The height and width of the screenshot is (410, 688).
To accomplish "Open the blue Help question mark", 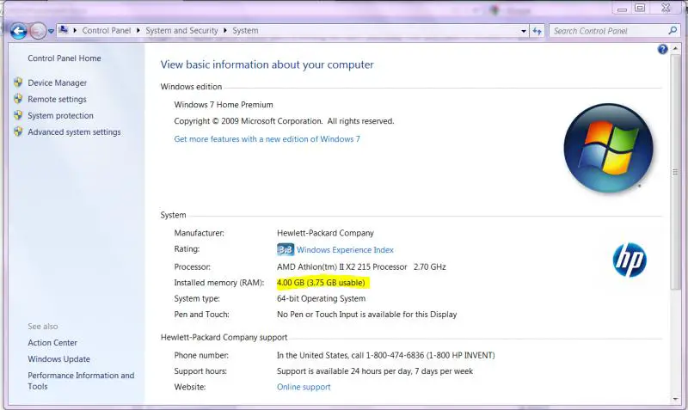I will point(662,49).
